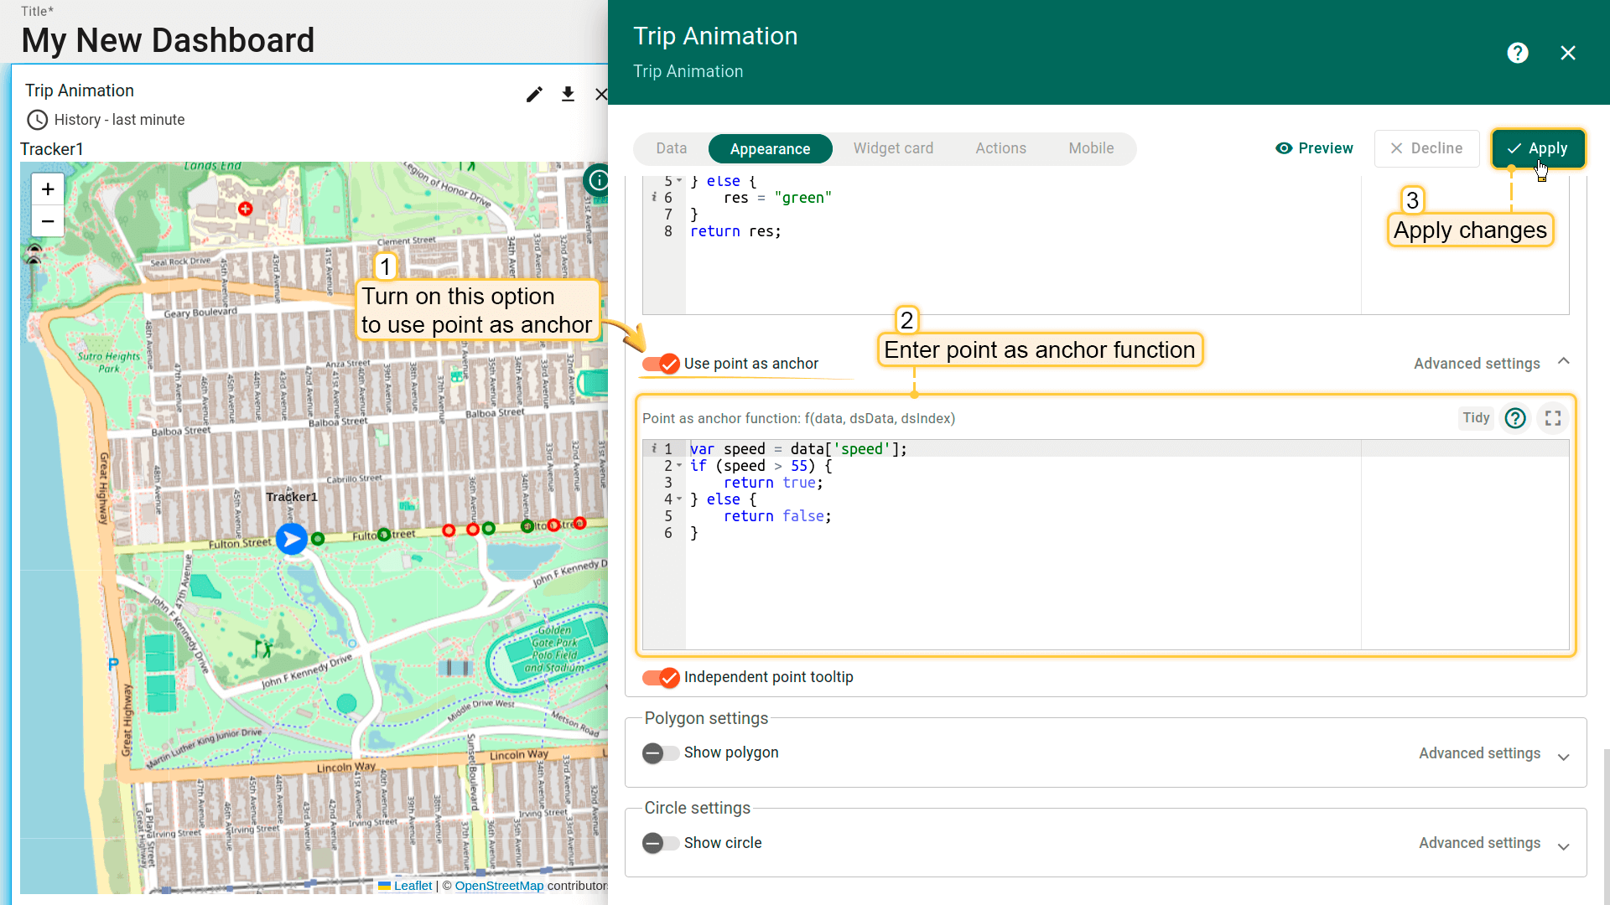Click the history clock icon

37,120
